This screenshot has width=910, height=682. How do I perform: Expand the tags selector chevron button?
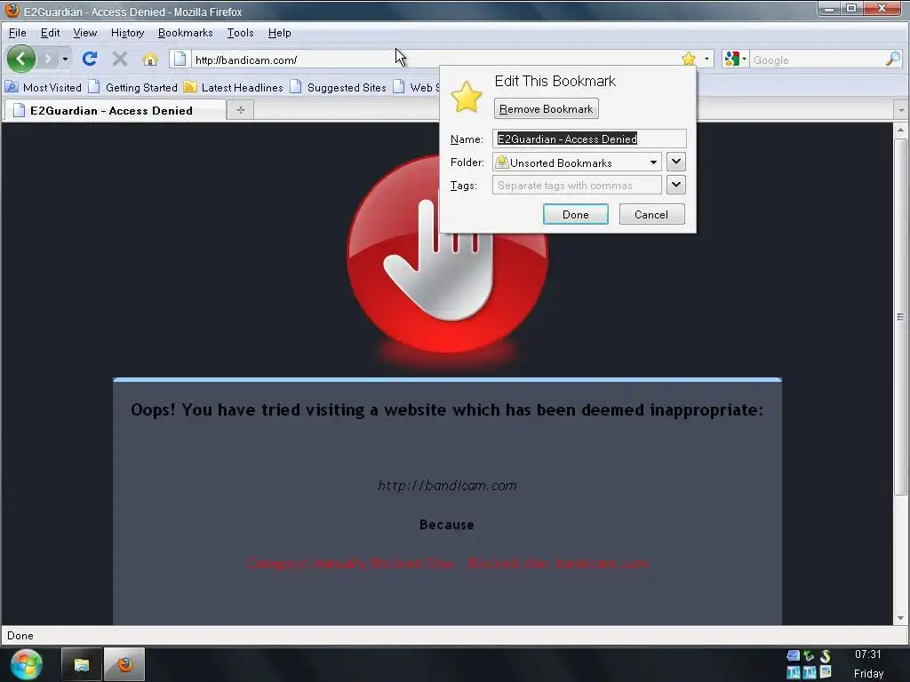[x=675, y=185]
